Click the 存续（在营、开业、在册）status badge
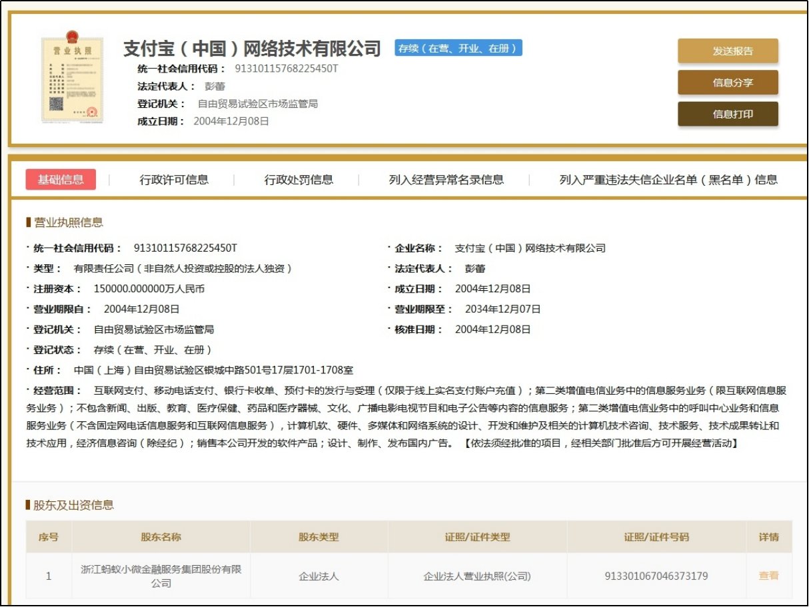 pos(458,48)
